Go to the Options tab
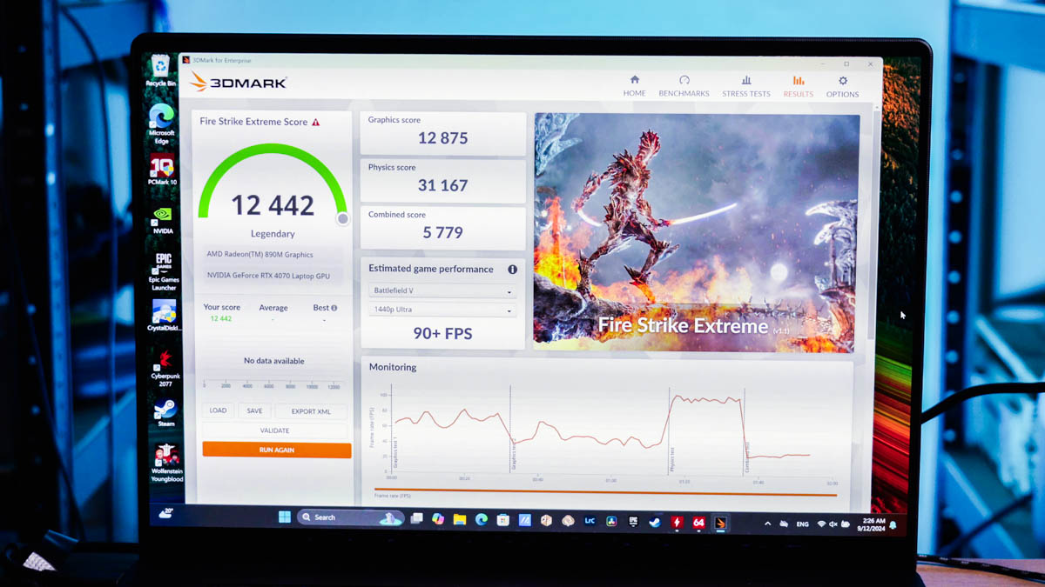This screenshot has height=587, width=1045. 842,85
